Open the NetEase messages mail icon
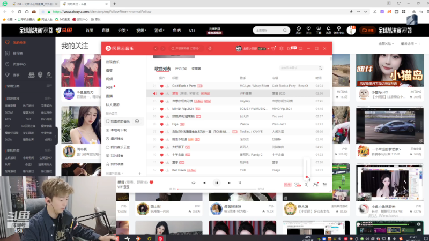The height and width of the screenshot is (241, 429). pyautogui.click(x=290, y=48)
